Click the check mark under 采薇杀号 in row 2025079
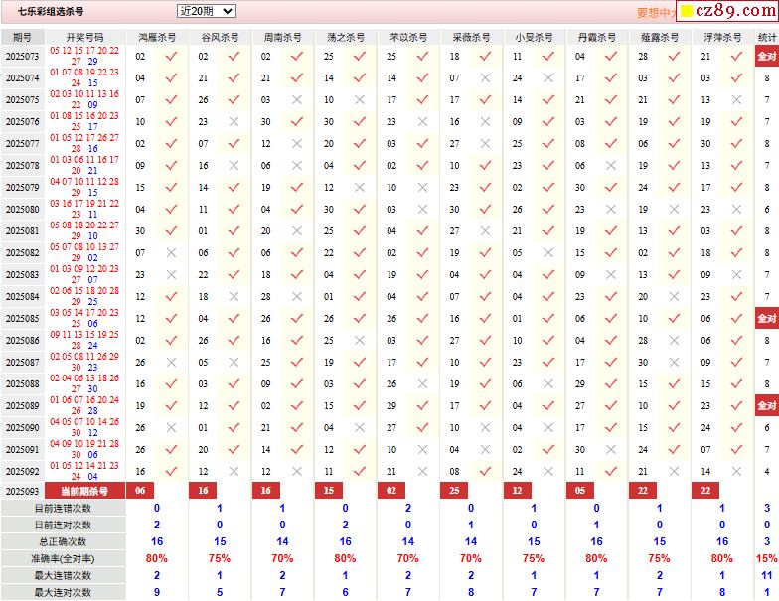779x601 pixels. (485, 187)
